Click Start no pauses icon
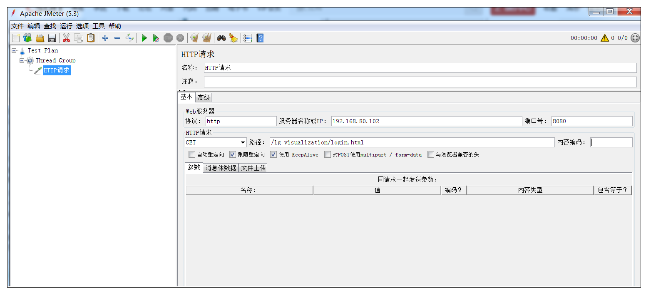Screen dimensions: 646x293 point(156,38)
